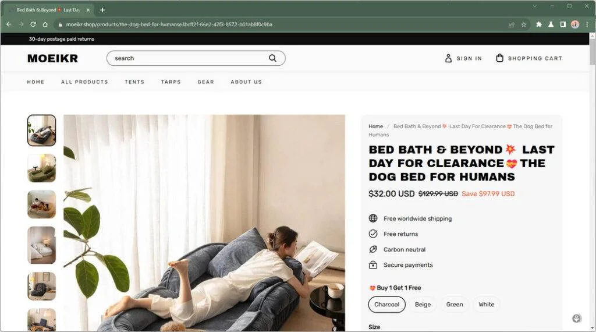Click the Free worldwide shipping globe icon

pyautogui.click(x=373, y=218)
